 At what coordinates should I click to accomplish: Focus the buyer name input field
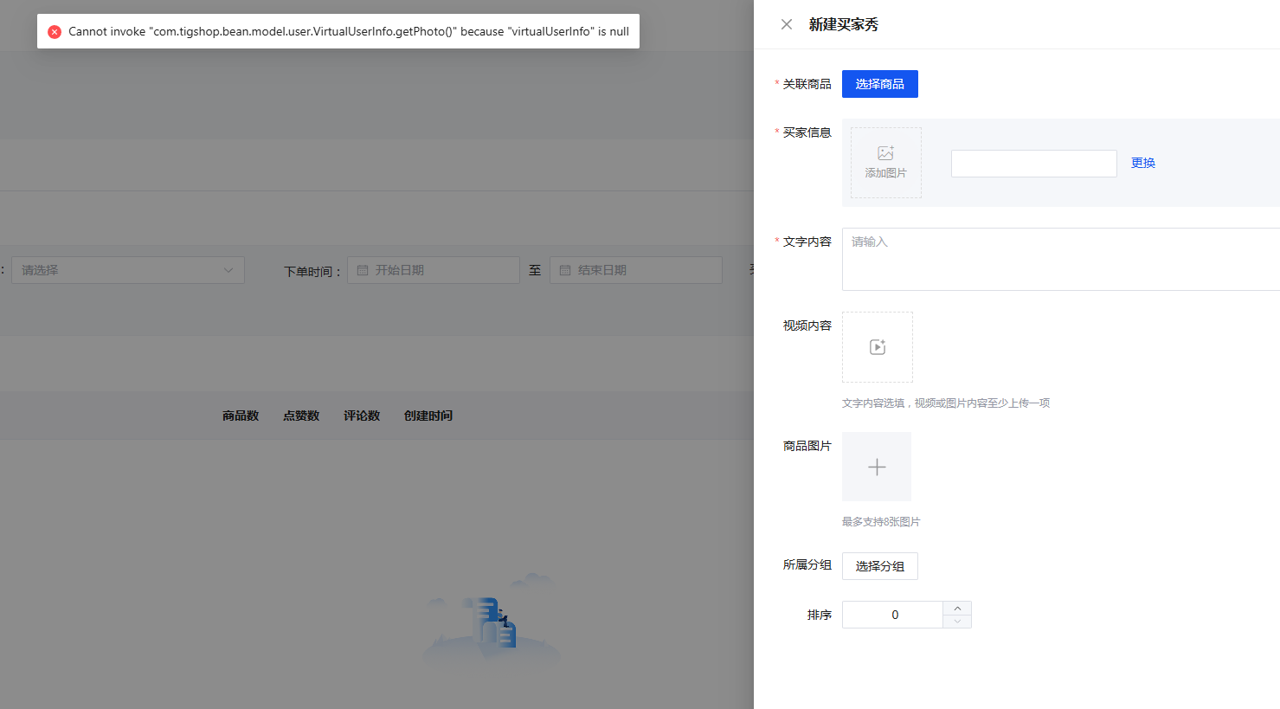[1033, 164]
